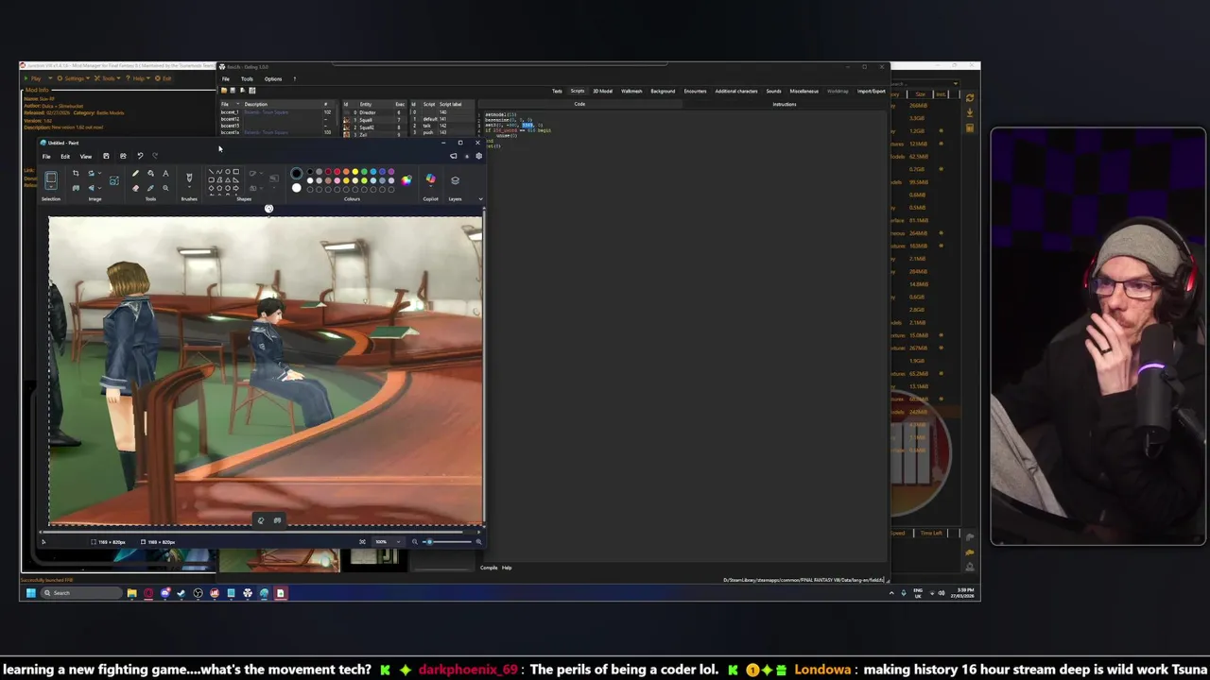Select the Magnifier tool in Paint

[x=165, y=188]
